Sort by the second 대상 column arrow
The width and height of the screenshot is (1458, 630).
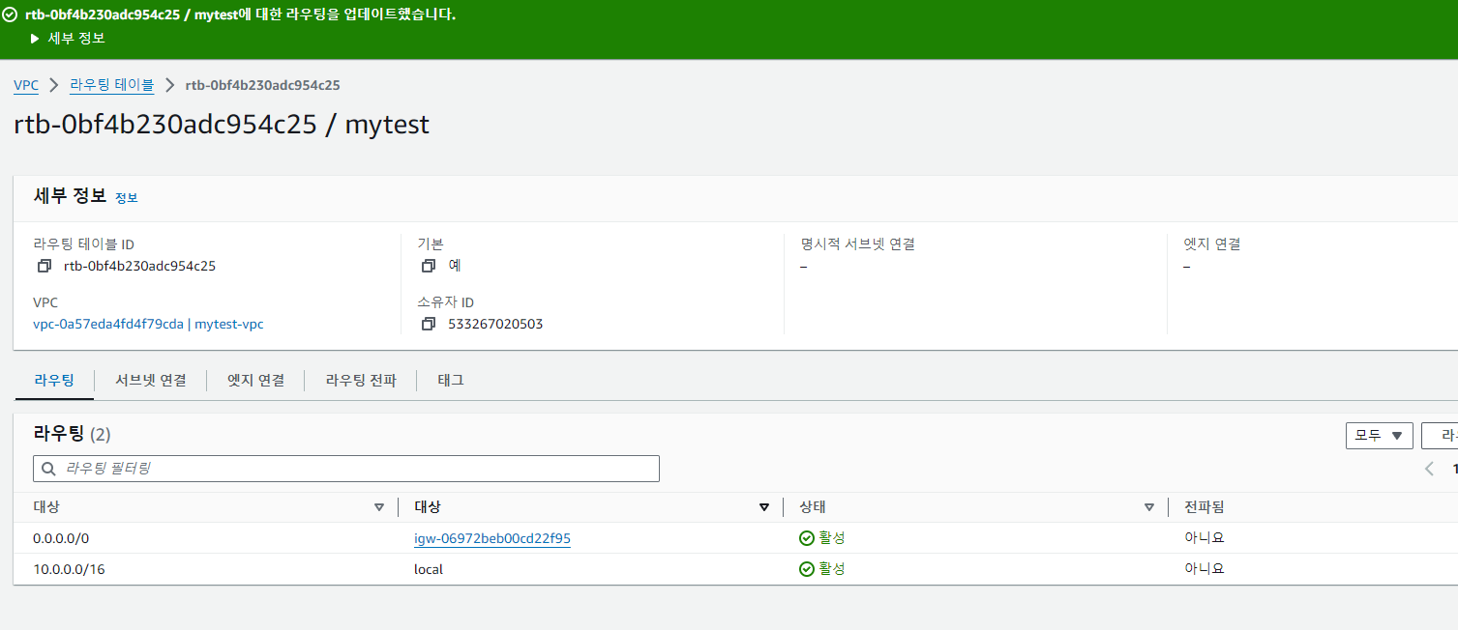click(x=764, y=507)
